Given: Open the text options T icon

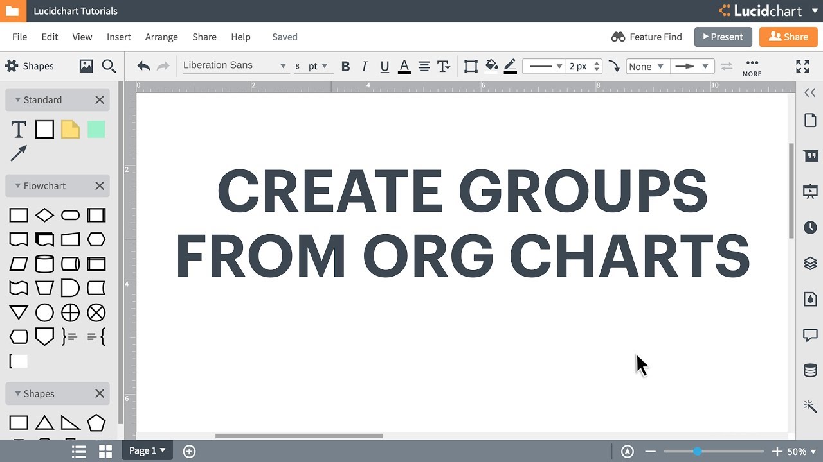Looking at the screenshot, I should pos(443,66).
